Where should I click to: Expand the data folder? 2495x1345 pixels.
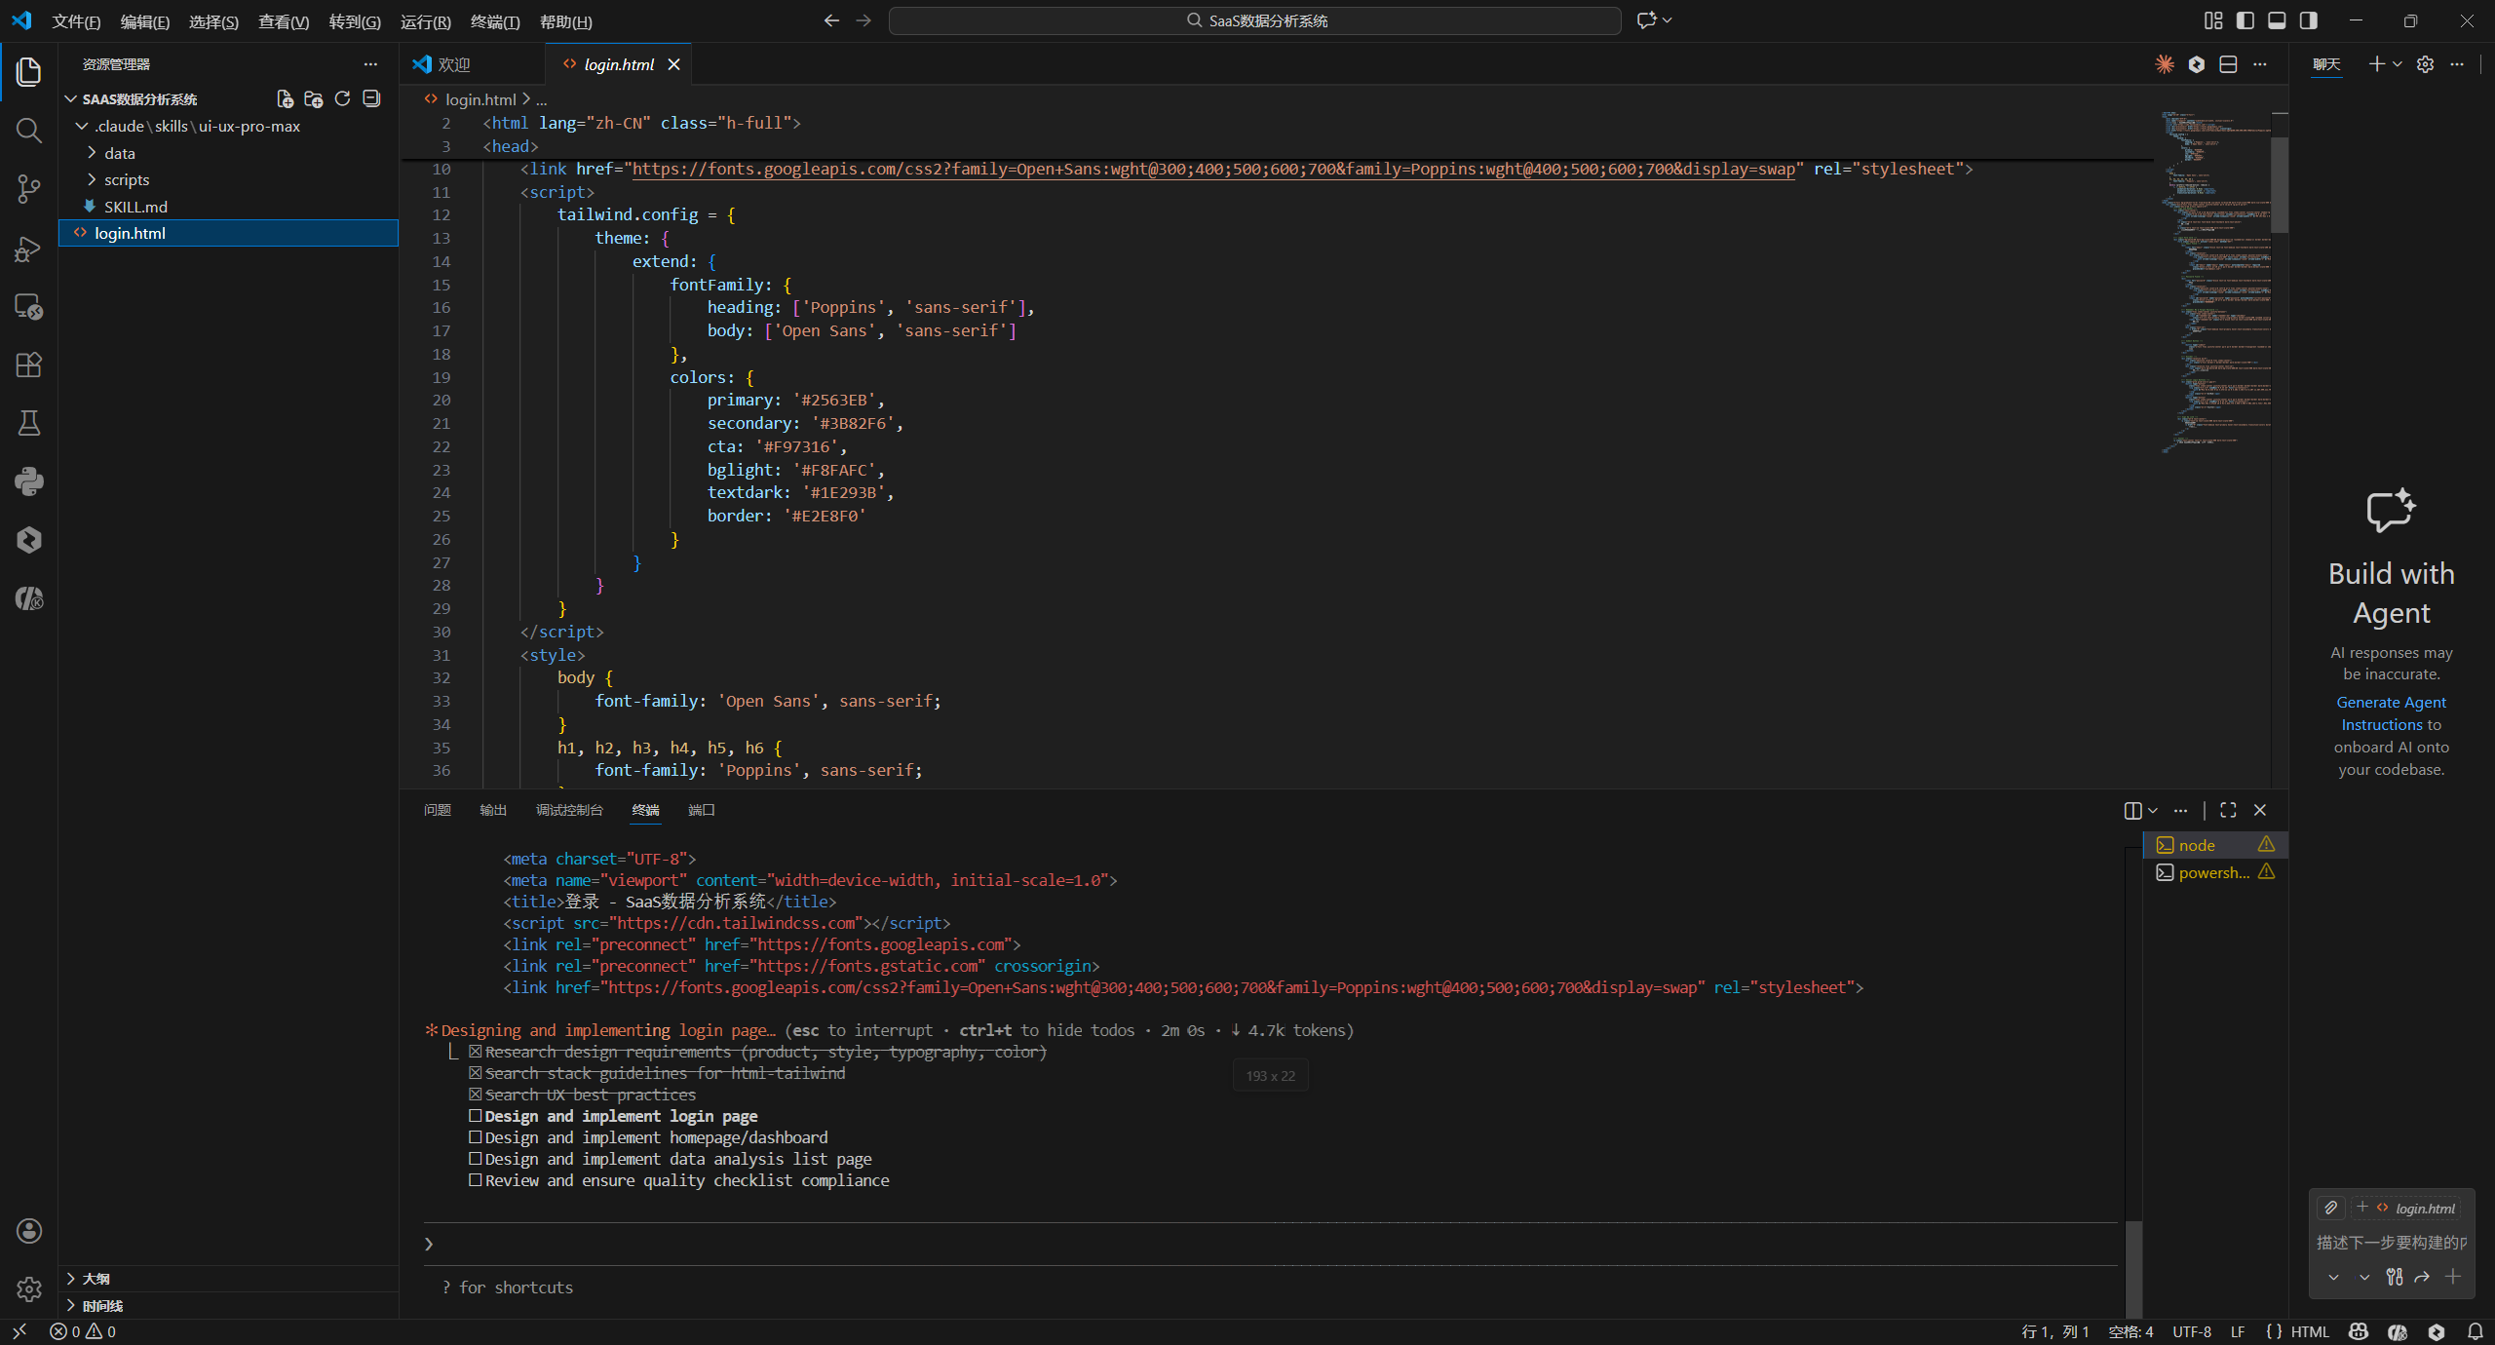click(119, 153)
